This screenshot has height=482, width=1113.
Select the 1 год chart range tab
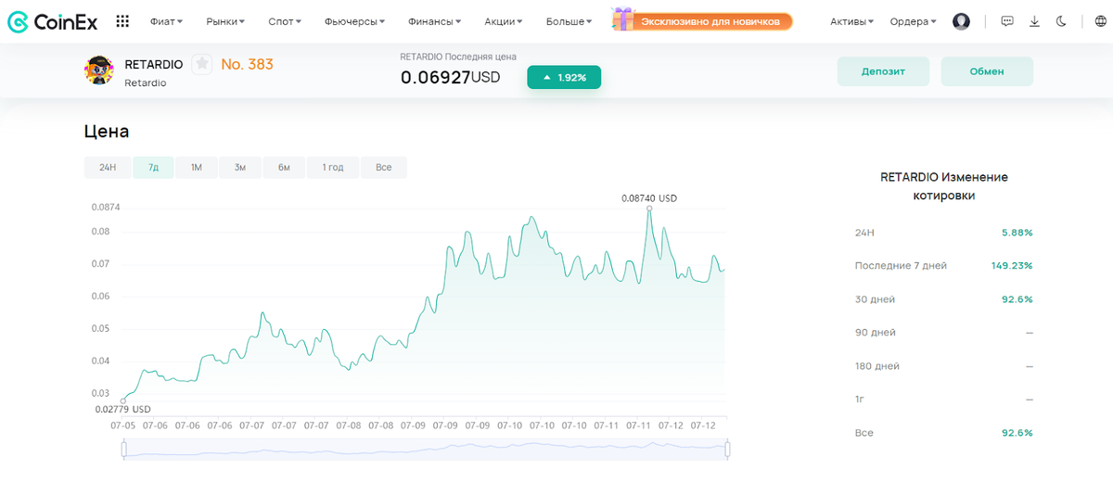[333, 168]
